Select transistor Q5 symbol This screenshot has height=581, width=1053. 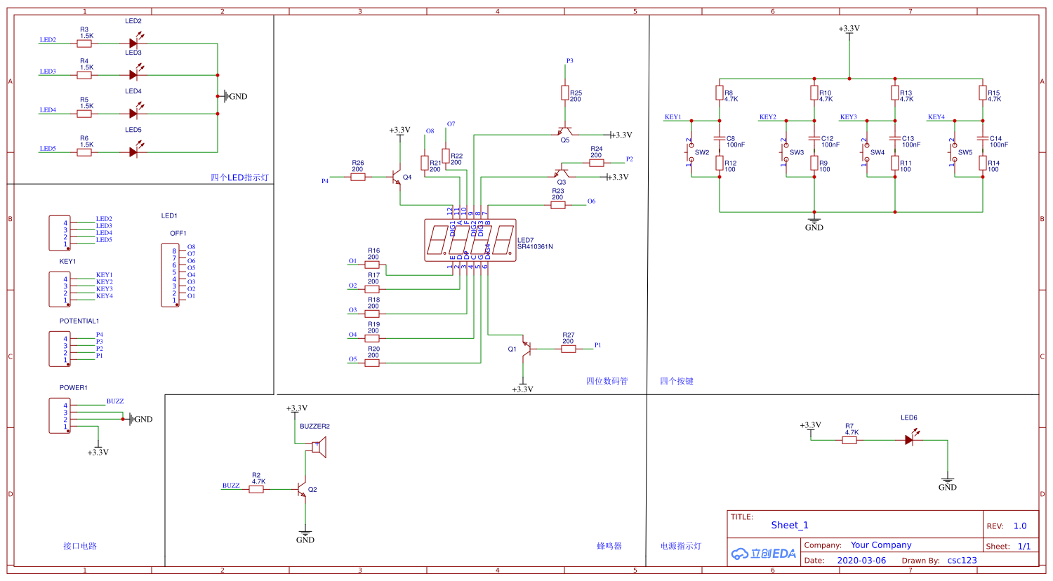click(564, 132)
